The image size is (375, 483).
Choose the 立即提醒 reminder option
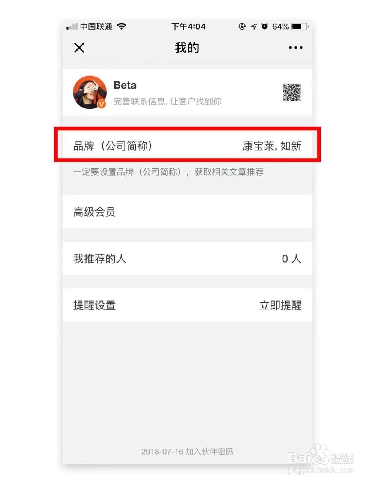coord(280,305)
